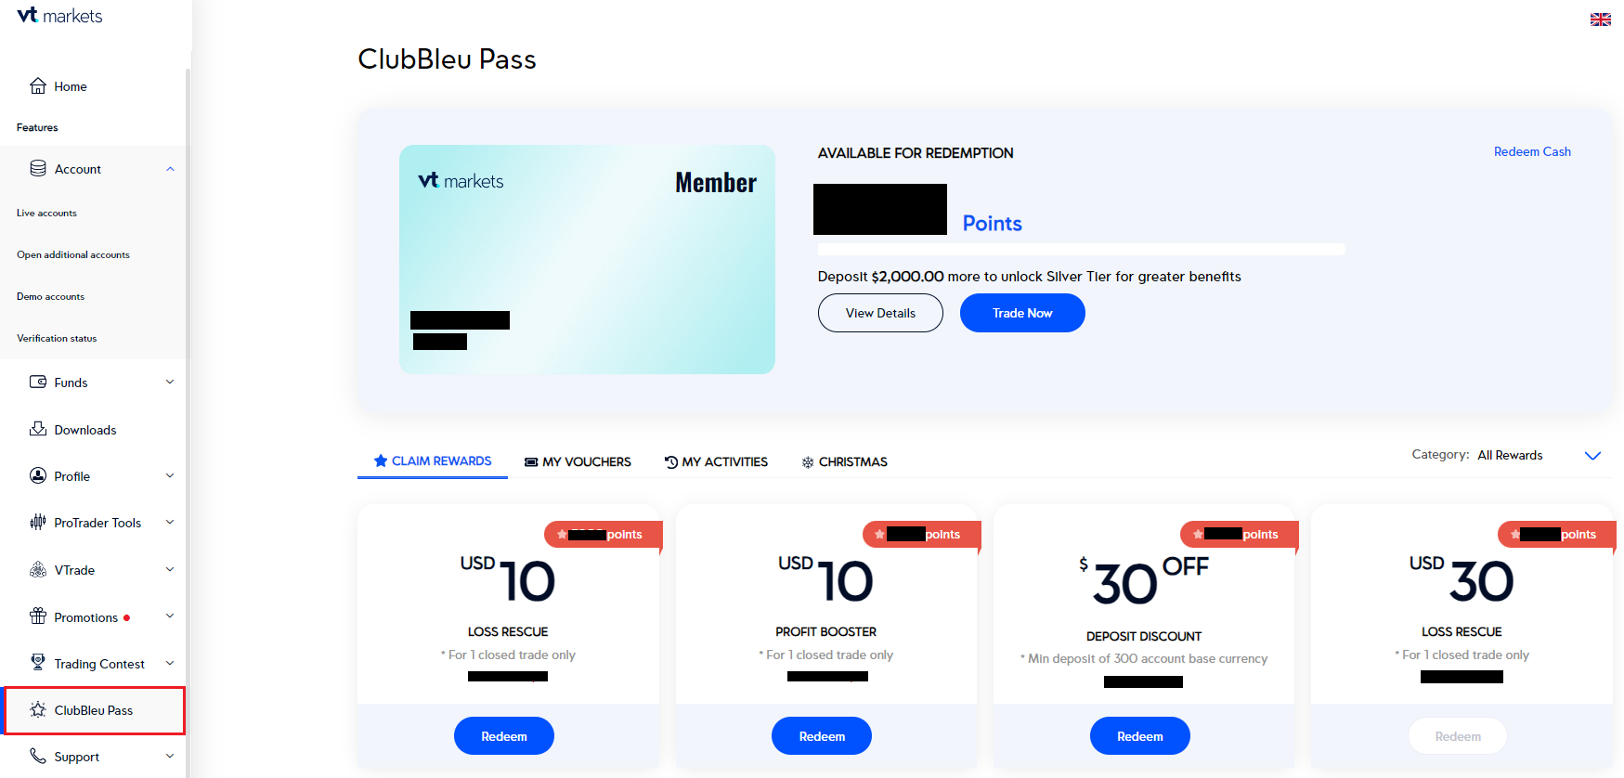Click the Home house icon
The image size is (1624, 778).
38,86
